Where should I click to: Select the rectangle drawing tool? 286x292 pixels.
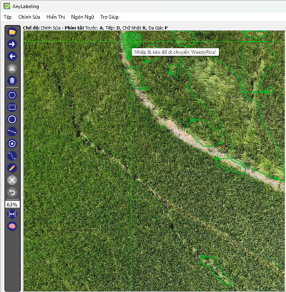[12, 107]
